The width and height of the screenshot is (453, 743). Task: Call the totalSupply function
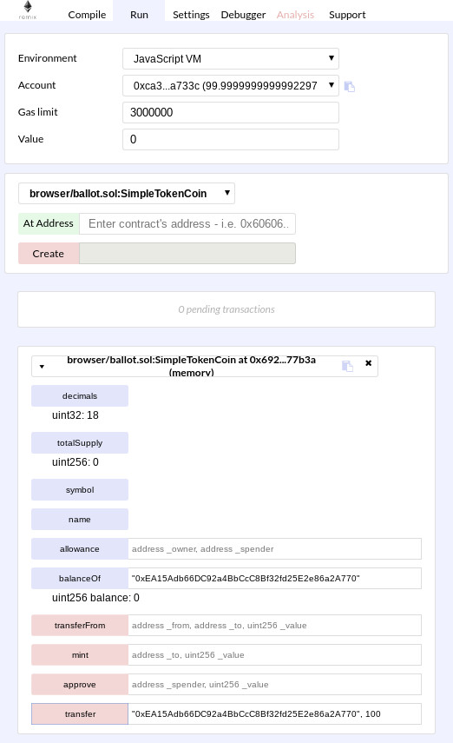click(x=80, y=443)
